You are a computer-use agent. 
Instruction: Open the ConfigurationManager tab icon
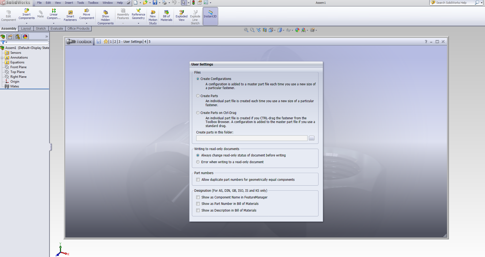click(x=18, y=37)
